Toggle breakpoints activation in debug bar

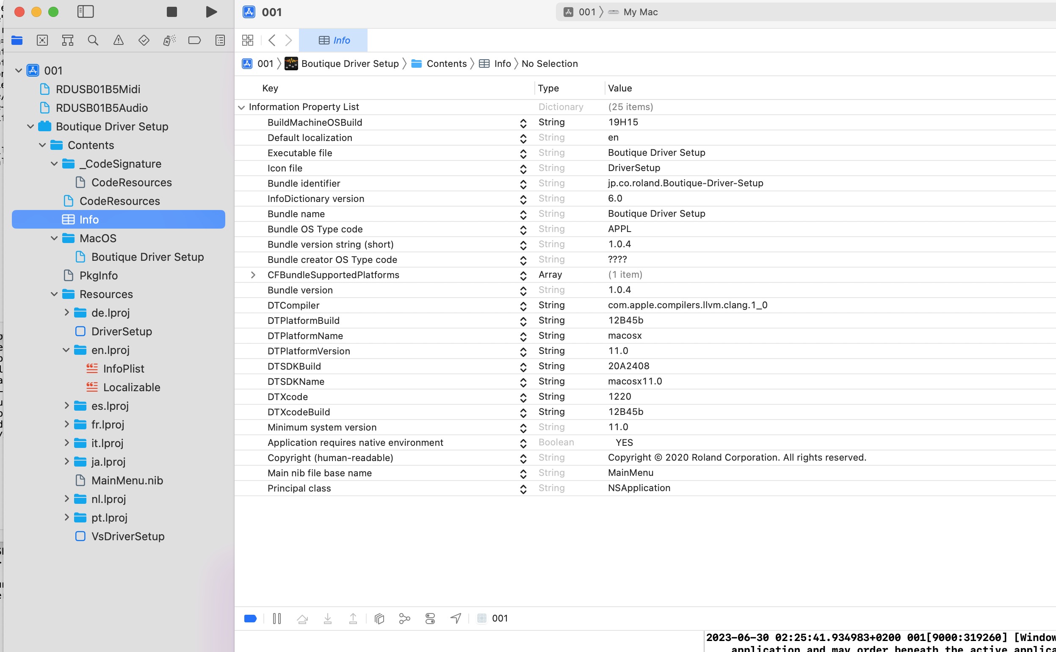(251, 619)
